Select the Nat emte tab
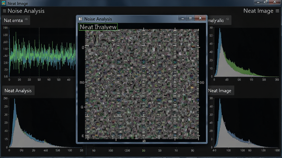The width and height of the screenshot is (282, 158). pos(16,20)
